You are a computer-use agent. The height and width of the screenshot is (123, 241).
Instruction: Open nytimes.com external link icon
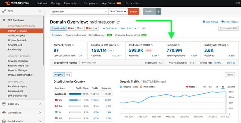pos(118,22)
